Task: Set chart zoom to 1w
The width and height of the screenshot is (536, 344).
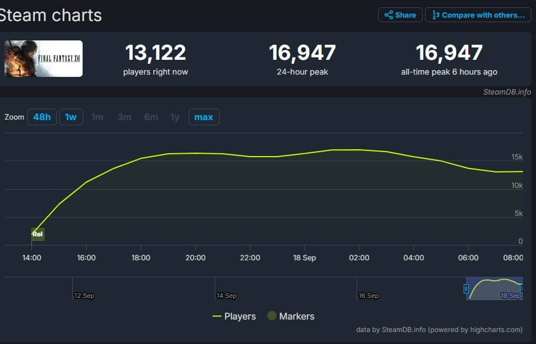Action: 71,117
